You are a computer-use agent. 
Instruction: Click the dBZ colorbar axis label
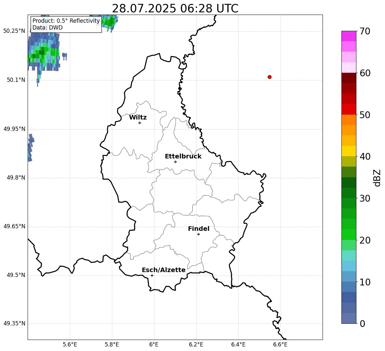coord(377,178)
